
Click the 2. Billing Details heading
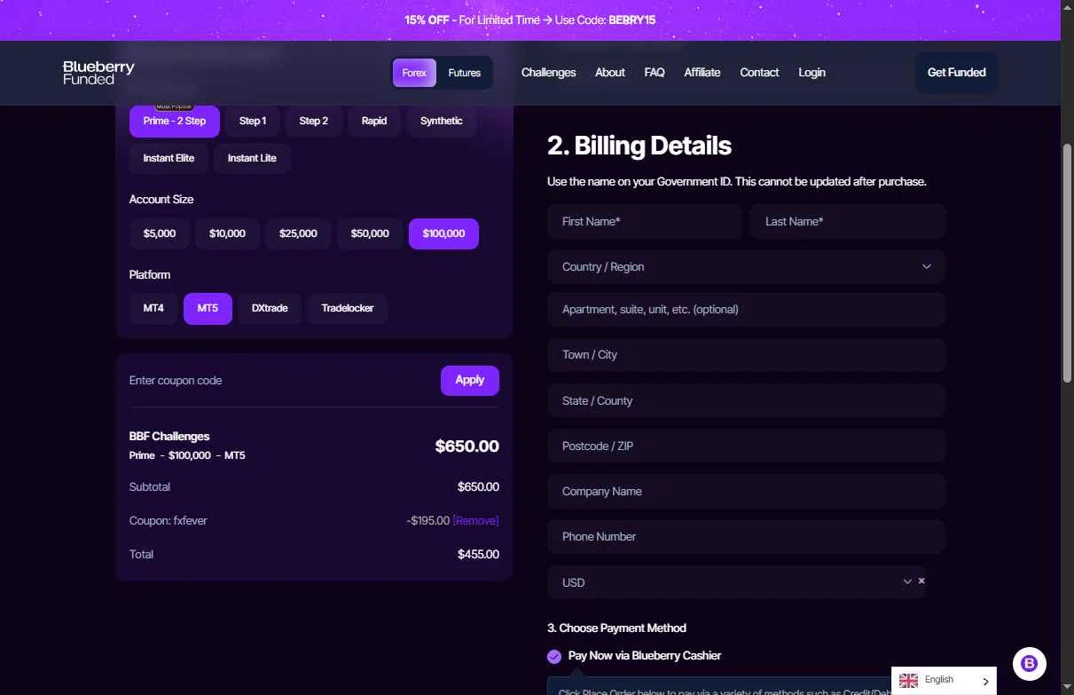tap(639, 146)
